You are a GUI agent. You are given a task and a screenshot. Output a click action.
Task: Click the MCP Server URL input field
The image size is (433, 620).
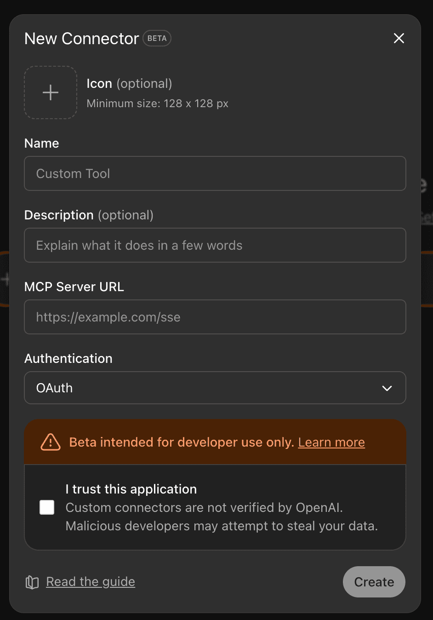pyautogui.click(x=215, y=317)
